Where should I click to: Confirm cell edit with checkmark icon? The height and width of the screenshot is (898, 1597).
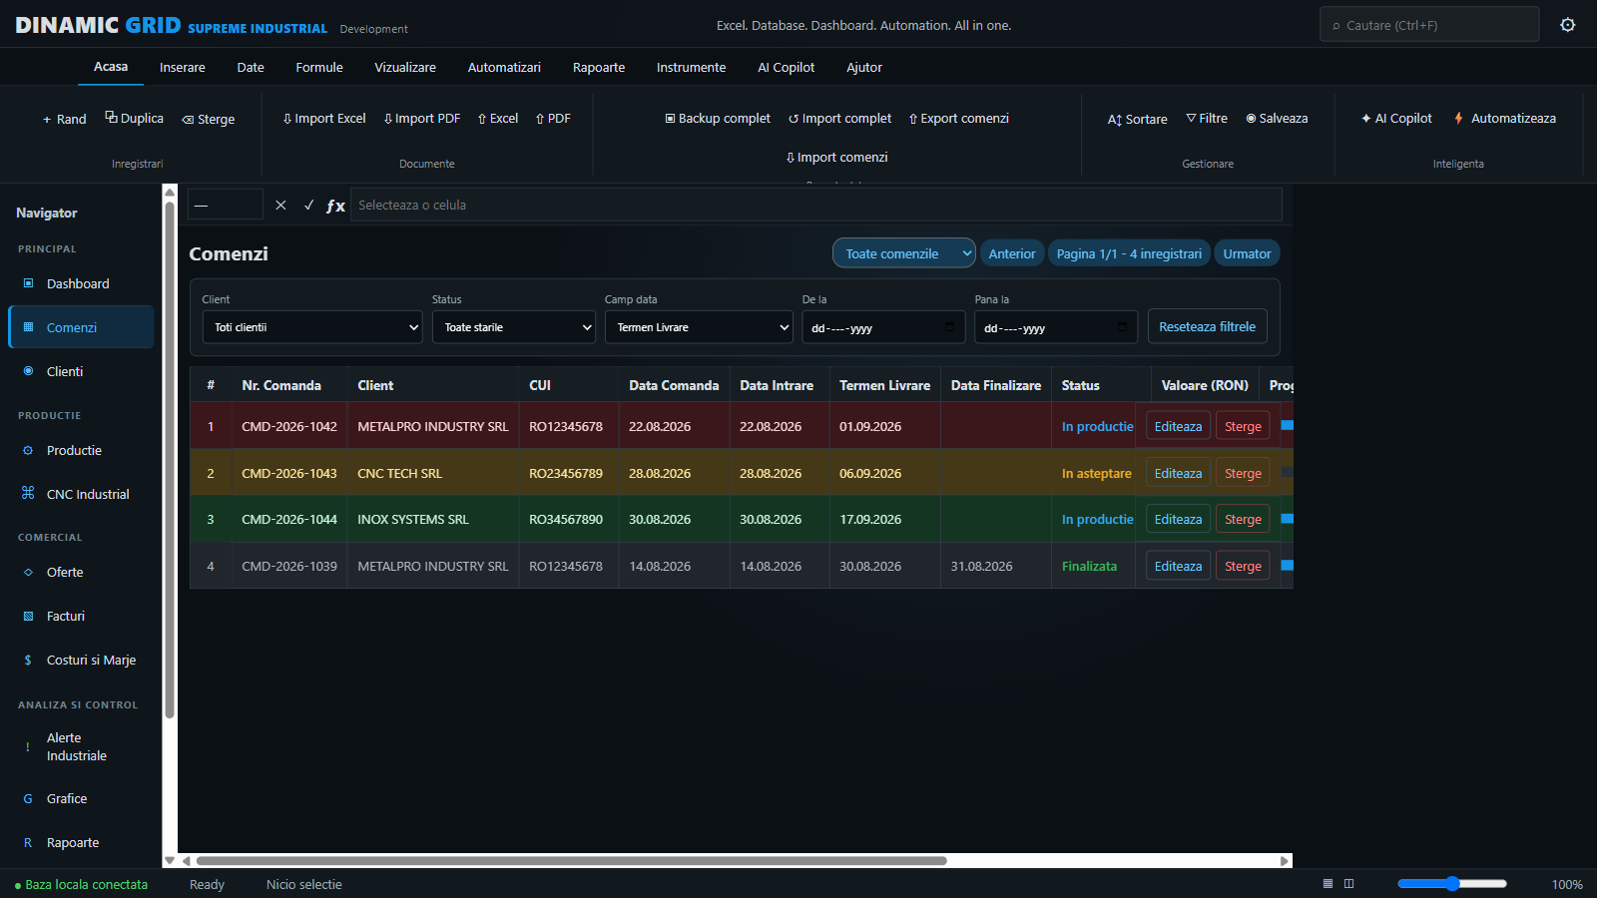(308, 205)
